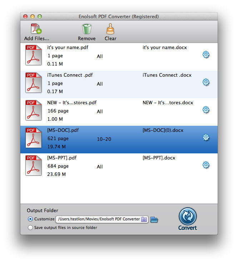Click output name [MS-DOC](0).docx
238x263 pixels.
pos(163,130)
